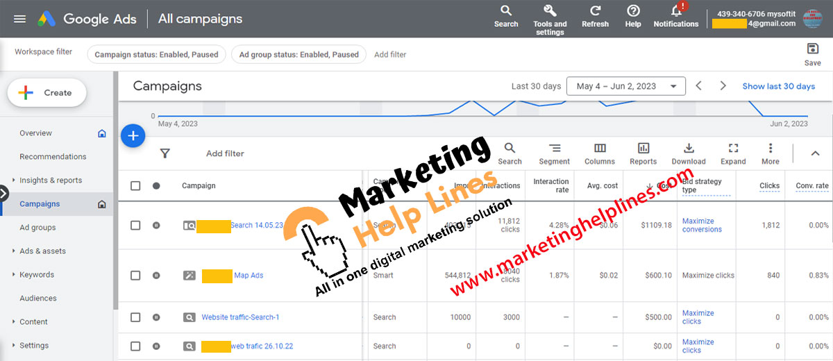This screenshot has height=361, width=833.
Task: Click the account avatar picture
Action: (812, 19)
